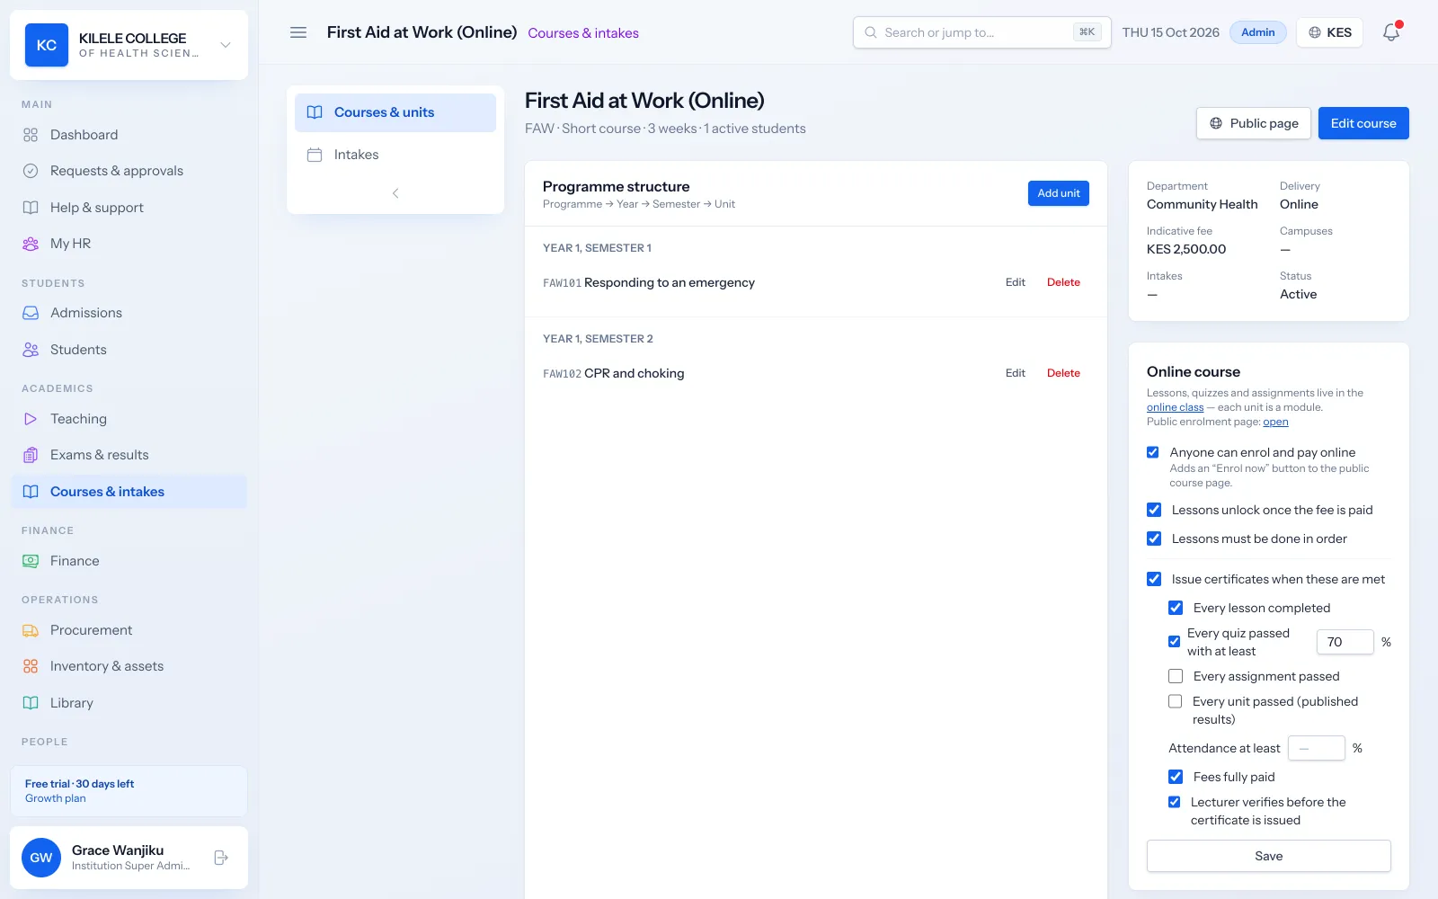Delete the FAW102 CPR and choking unit

[x=1063, y=373]
